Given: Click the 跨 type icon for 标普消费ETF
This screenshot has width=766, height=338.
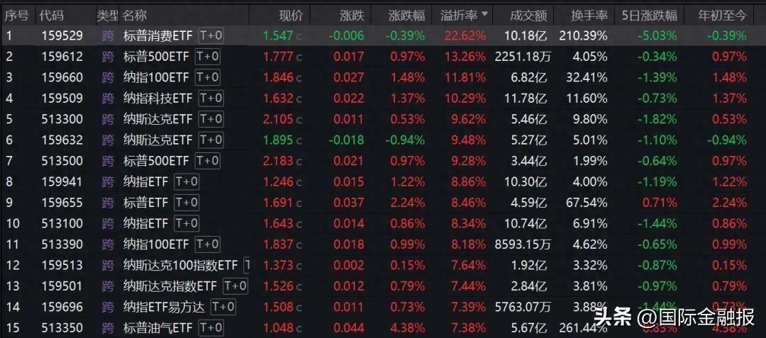Looking at the screenshot, I should click(x=108, y=35).
